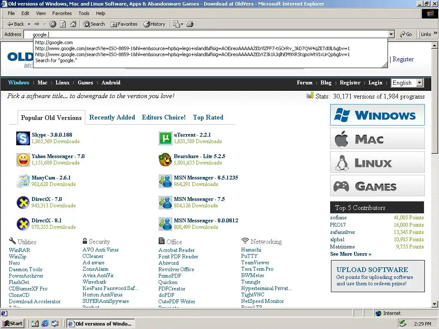Click the Windows Start button
The height and width of the screenshot is (329, 439).
[x=12, y=324]
